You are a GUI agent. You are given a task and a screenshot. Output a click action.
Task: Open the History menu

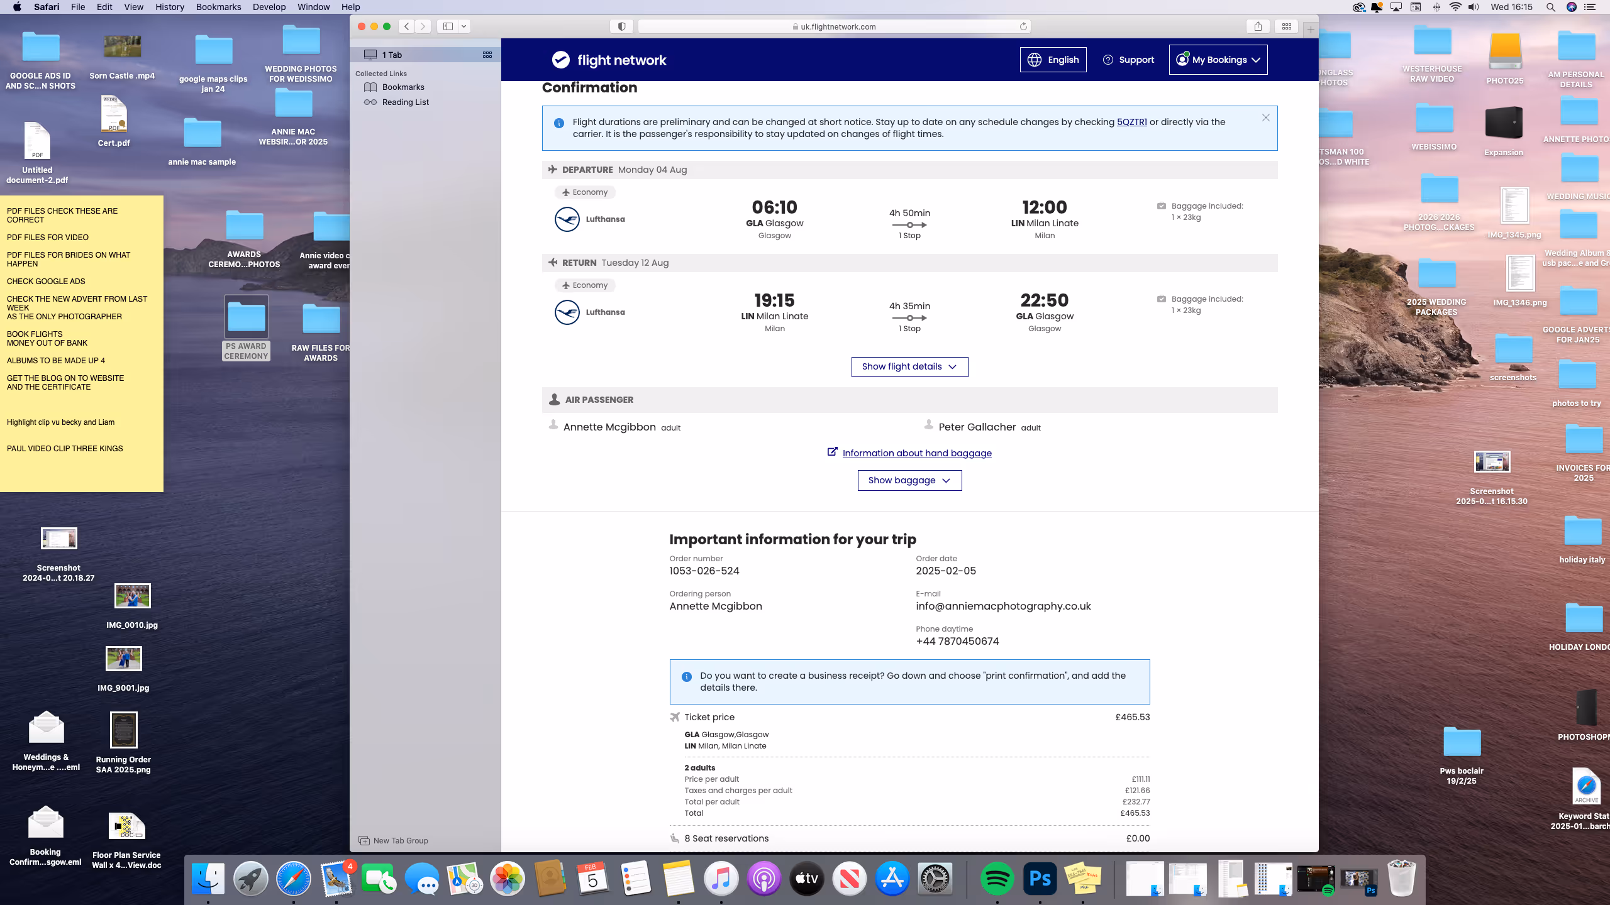click(x=170, y=7)
